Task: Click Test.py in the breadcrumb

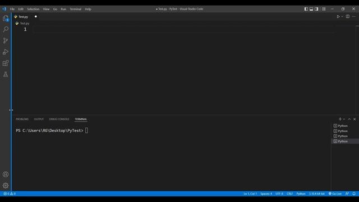Action: click(24, 24)
